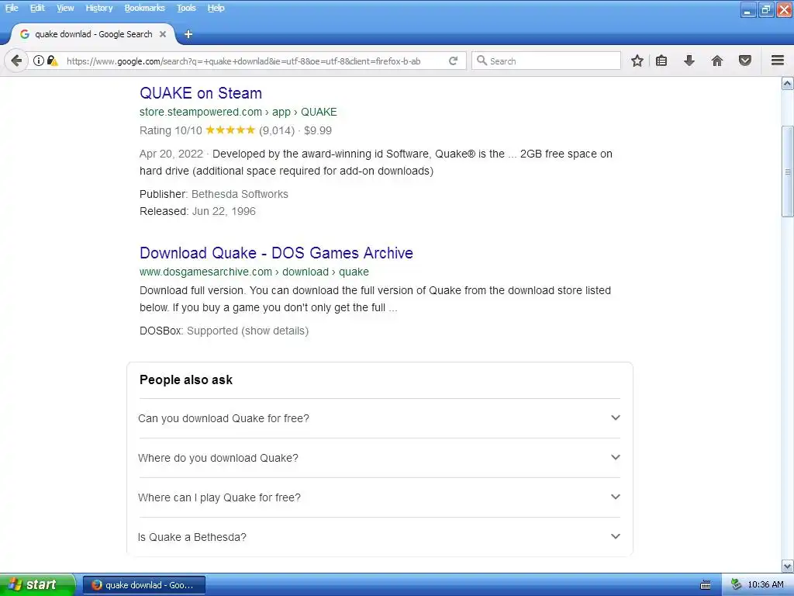Open the Edit menu
Screen dimensions: 794x596
point(37,8)
